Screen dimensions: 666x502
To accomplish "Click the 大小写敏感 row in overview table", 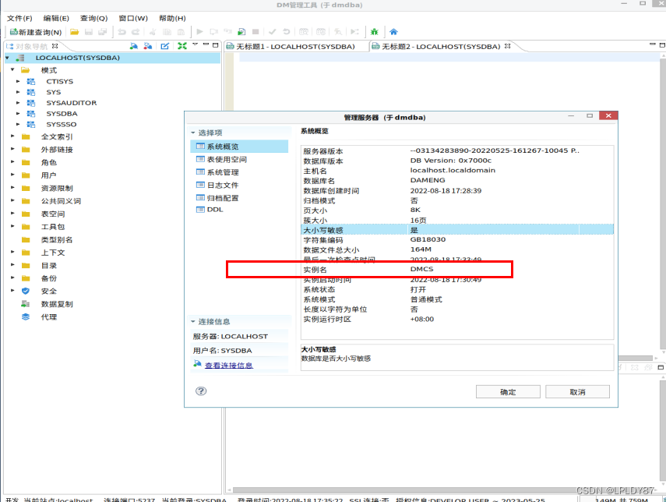I will pyautogui.click(x=457, y=230).
